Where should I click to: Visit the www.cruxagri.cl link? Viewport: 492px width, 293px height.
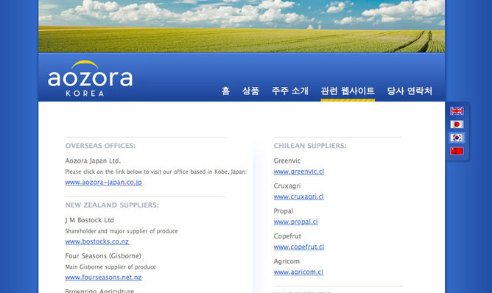(299, 197)
